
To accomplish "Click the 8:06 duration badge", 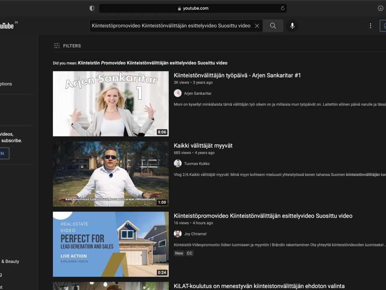I will point(162,132).
